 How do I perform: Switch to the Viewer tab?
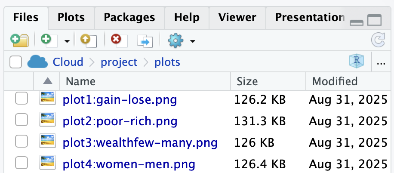tap(237, 18)
